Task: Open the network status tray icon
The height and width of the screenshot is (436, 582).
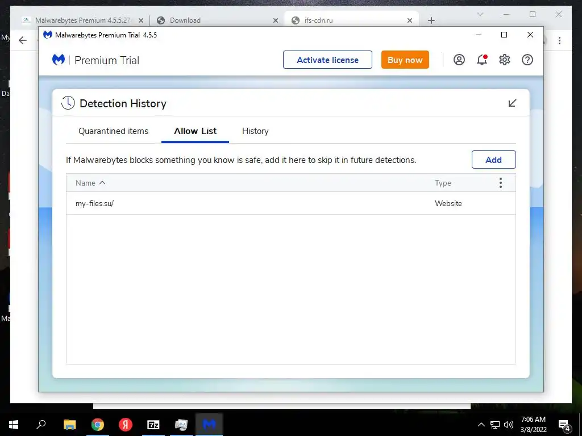Action: click(495, 425)
